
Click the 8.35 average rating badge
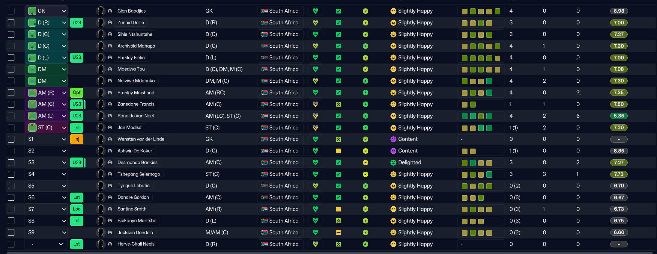click(619, 116)
